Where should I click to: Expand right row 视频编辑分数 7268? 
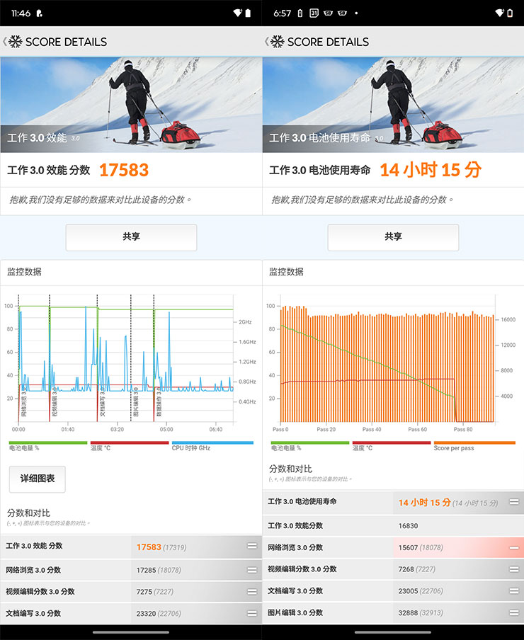(x=393, y=569)
